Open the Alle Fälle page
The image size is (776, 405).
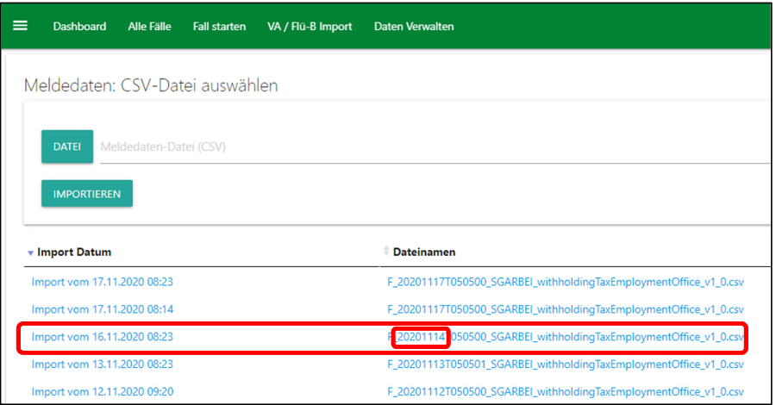pos(149,27)
